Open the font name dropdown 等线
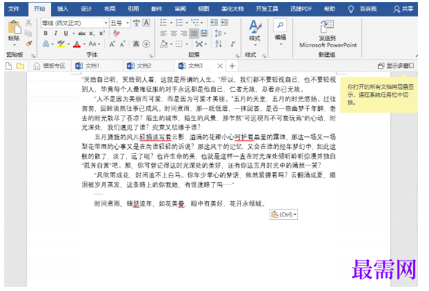This screenshot has width=429, height=291. point(106,23)
